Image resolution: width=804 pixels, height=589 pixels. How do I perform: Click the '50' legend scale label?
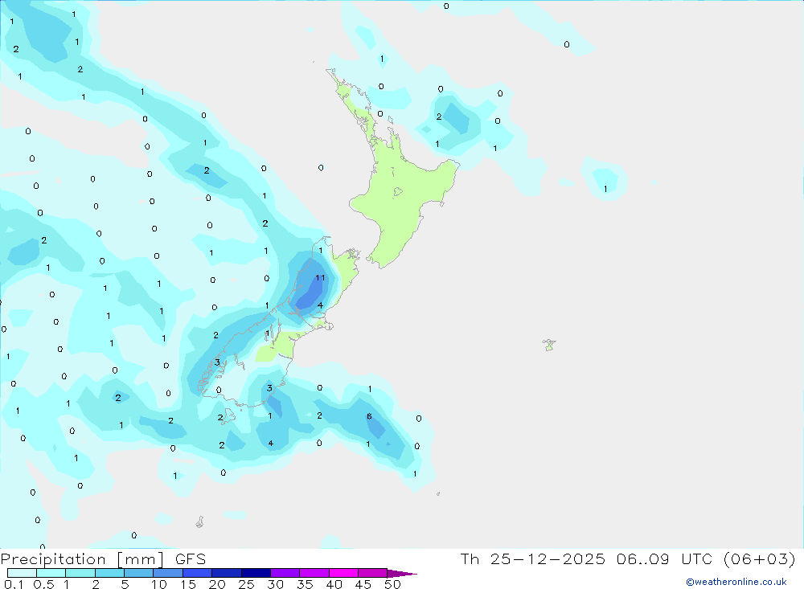[x=392, y=584]
